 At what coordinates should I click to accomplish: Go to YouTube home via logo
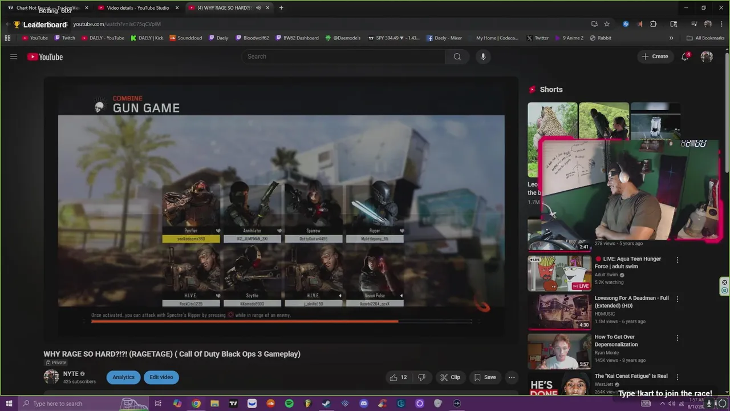tap(45, 57)
